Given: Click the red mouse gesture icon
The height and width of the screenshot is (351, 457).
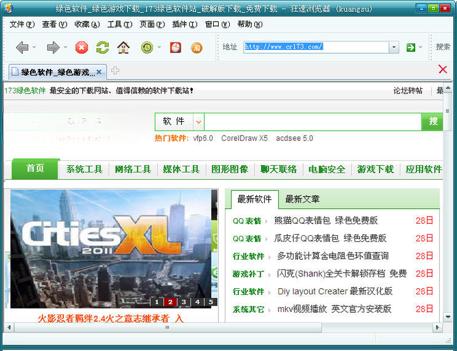Looking at the screenshot, I should [176, 47].
